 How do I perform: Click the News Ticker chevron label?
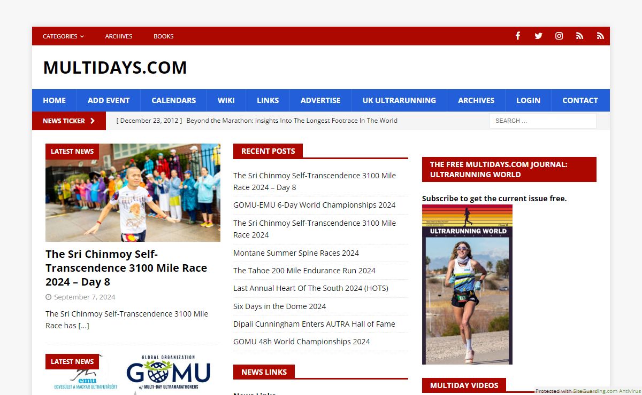pos(69,121)
